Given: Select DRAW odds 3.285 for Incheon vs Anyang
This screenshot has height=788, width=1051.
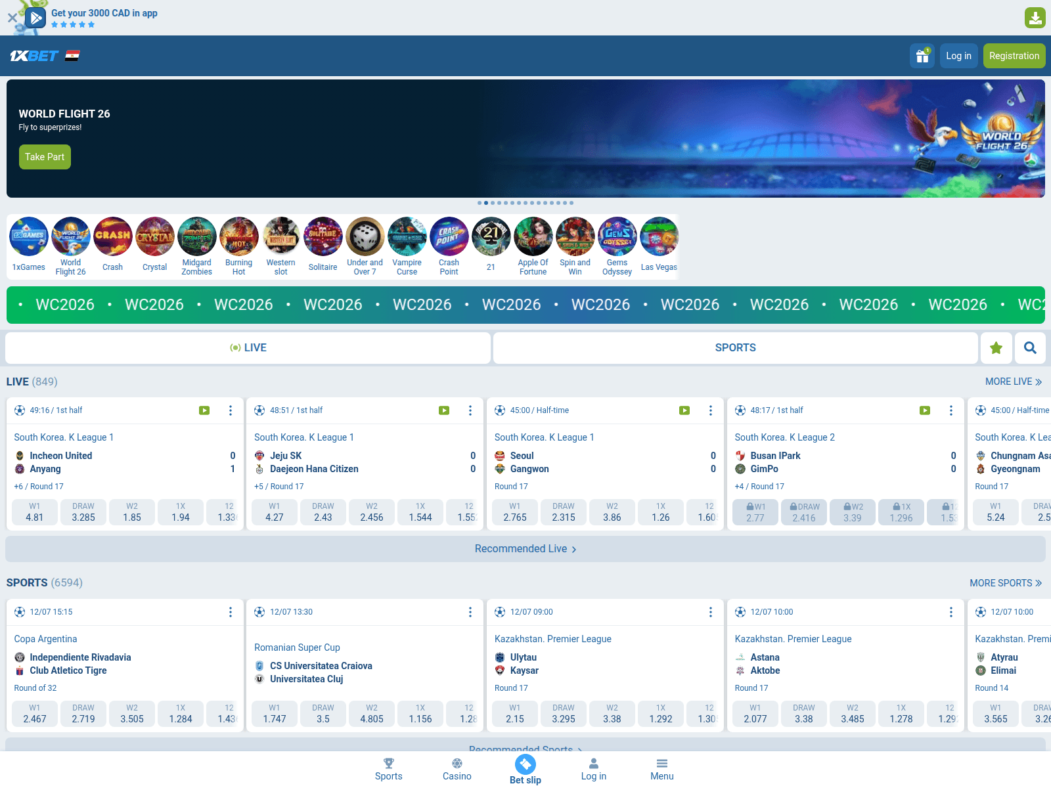Looking at the screenshot, I should pyautogui.click(x=83, y=512).
